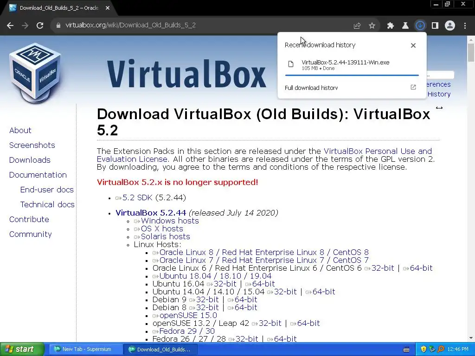Open the About sidebar link
This screenshot has width=475, height=356.
[20, 130]
